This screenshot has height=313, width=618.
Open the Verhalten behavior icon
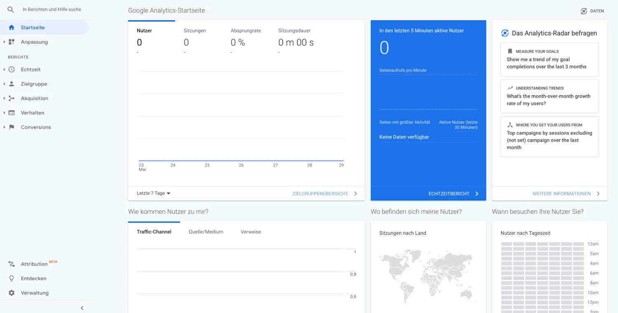pyautogui.click(x=12, y=112)
